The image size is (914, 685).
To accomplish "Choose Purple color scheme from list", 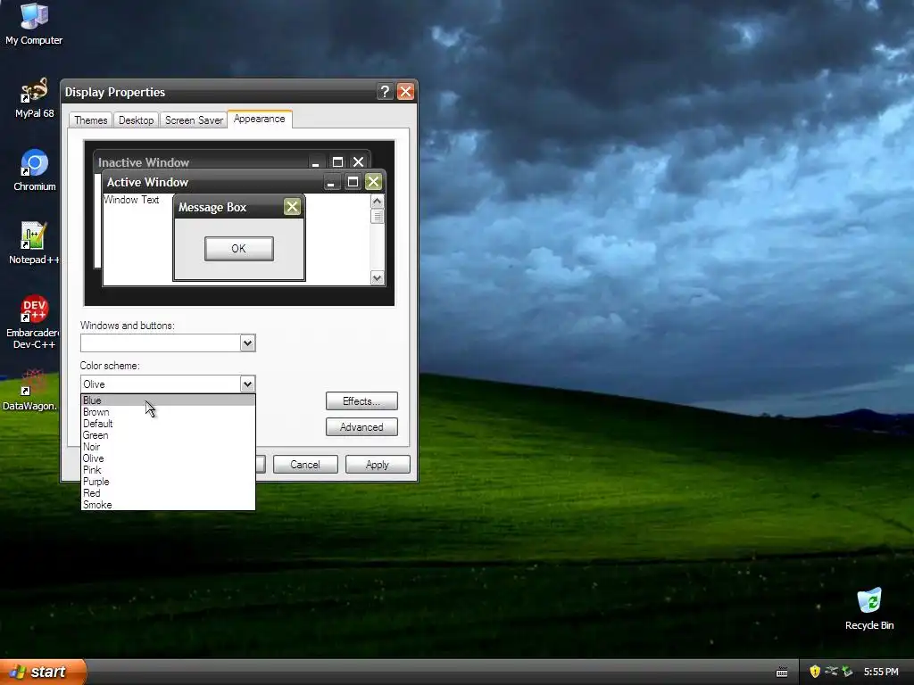I will [x=168, y=482].
